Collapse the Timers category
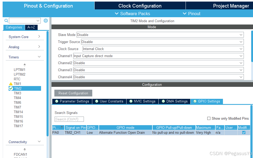Image resolution: width=253 pixels, height=158 pixels. pyautogui.click(x=25, y=57)
